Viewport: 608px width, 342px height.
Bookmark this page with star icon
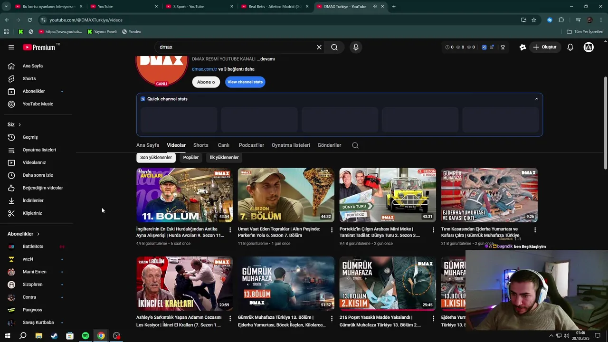[534, 20]
